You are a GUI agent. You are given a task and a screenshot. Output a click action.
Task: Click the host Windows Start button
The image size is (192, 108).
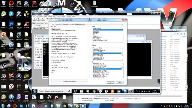click(x=3, y=106)
